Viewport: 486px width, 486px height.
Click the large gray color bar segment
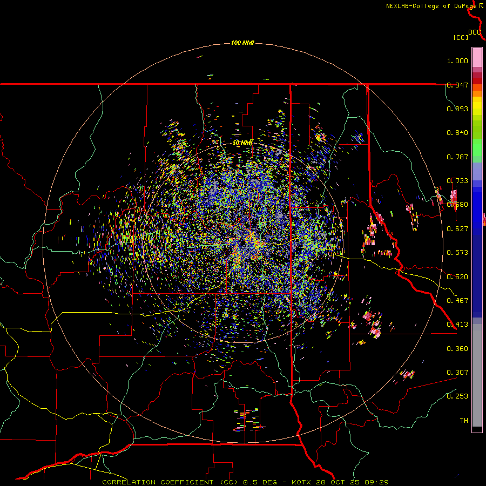click(x=477, y=375)
